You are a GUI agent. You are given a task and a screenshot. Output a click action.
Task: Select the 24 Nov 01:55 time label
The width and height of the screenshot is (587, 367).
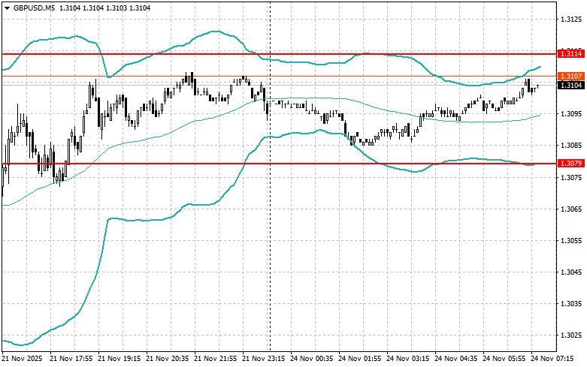pyautogui.click(x=359, y=359)
